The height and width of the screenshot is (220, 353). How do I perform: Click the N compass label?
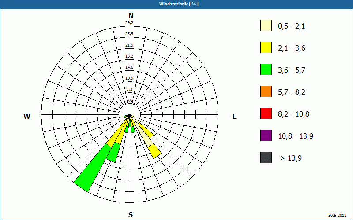pyautogui.click(x=131, y=16)
